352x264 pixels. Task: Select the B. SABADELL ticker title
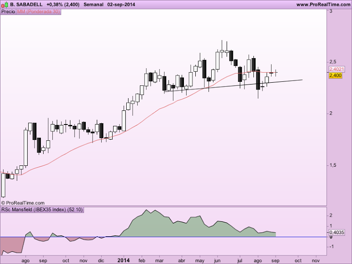coord(26,5)
